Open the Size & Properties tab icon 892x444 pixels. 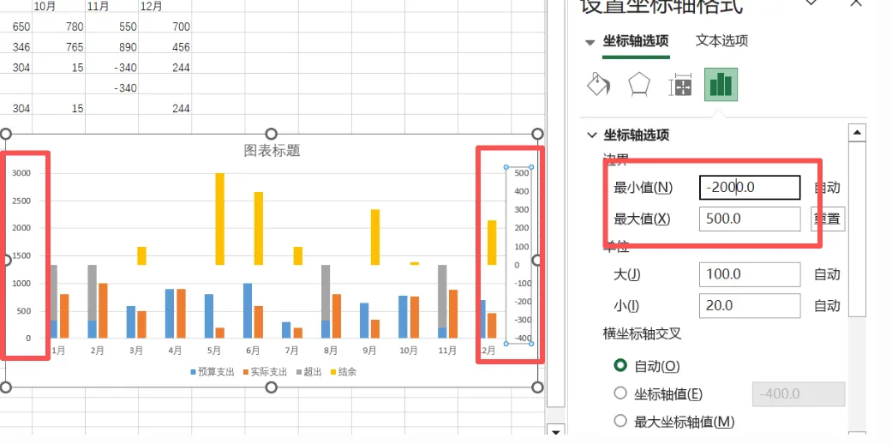click(679, 85)
